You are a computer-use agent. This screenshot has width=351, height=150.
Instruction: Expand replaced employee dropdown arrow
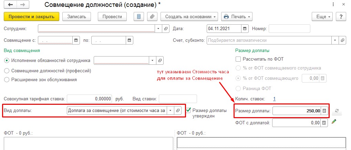point(153,60)
